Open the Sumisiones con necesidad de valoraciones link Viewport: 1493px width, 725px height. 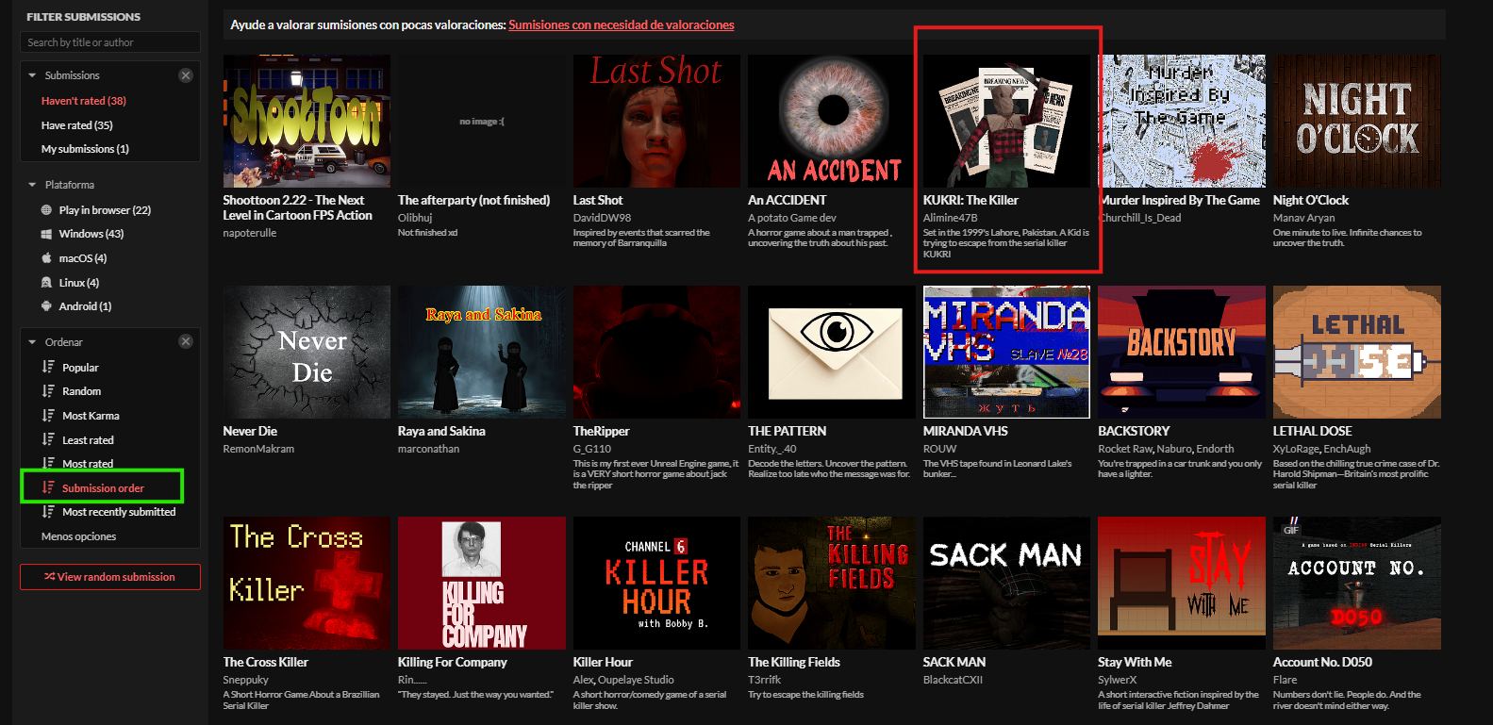(622, 25)
